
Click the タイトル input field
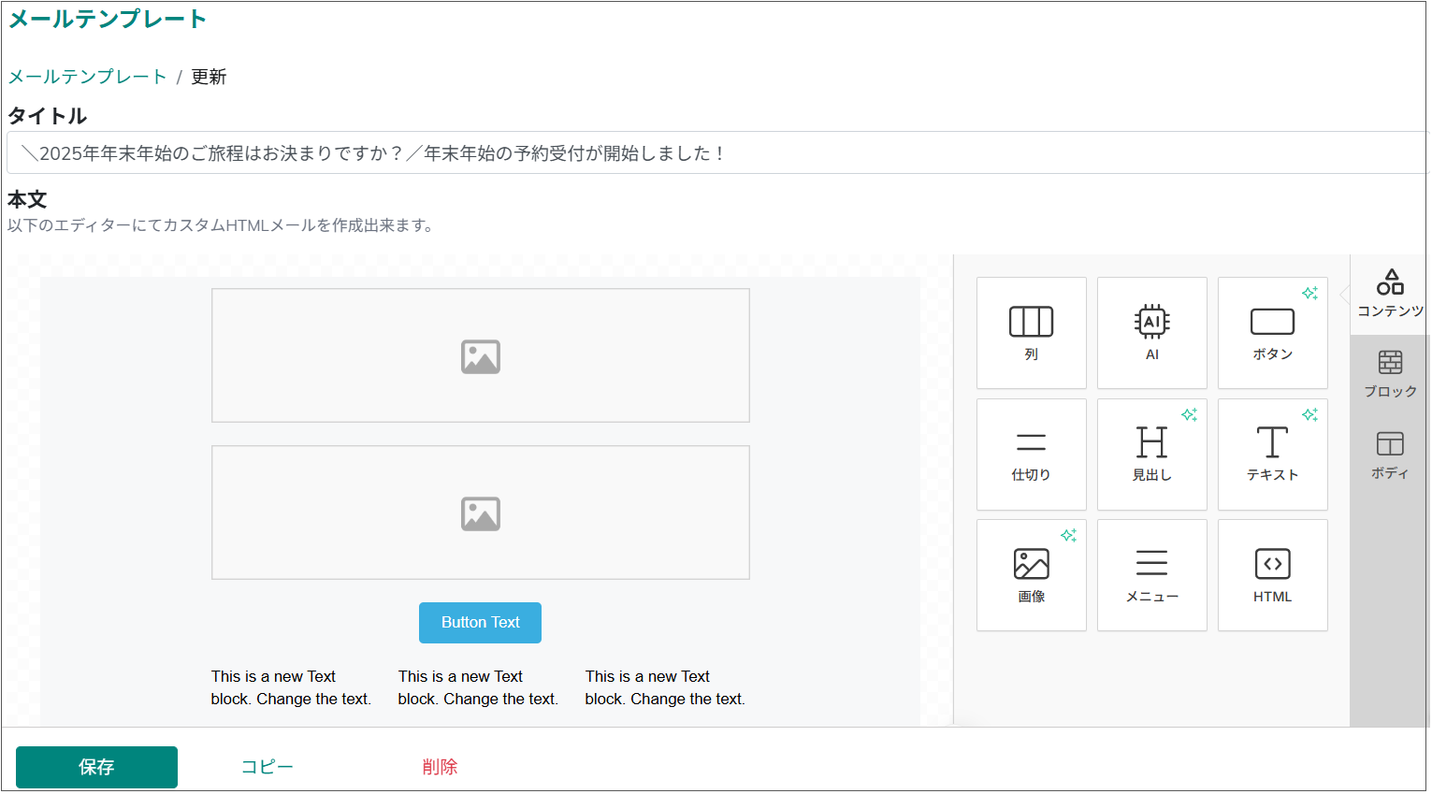coord(717,152)
